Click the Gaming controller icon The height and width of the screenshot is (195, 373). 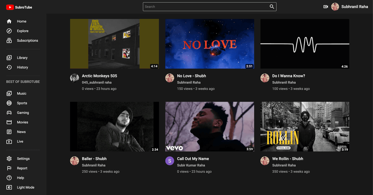click(x=9, y=112)
